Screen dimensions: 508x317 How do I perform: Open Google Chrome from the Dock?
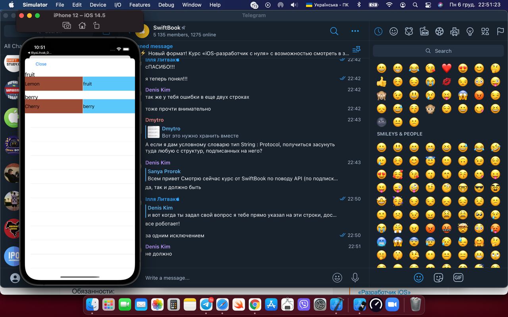(x=255, y=304)
